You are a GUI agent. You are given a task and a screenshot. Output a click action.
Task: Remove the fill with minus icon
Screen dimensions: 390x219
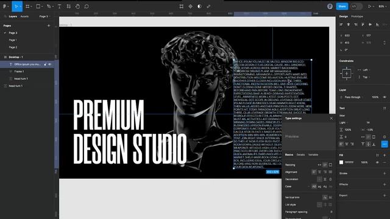385,162
